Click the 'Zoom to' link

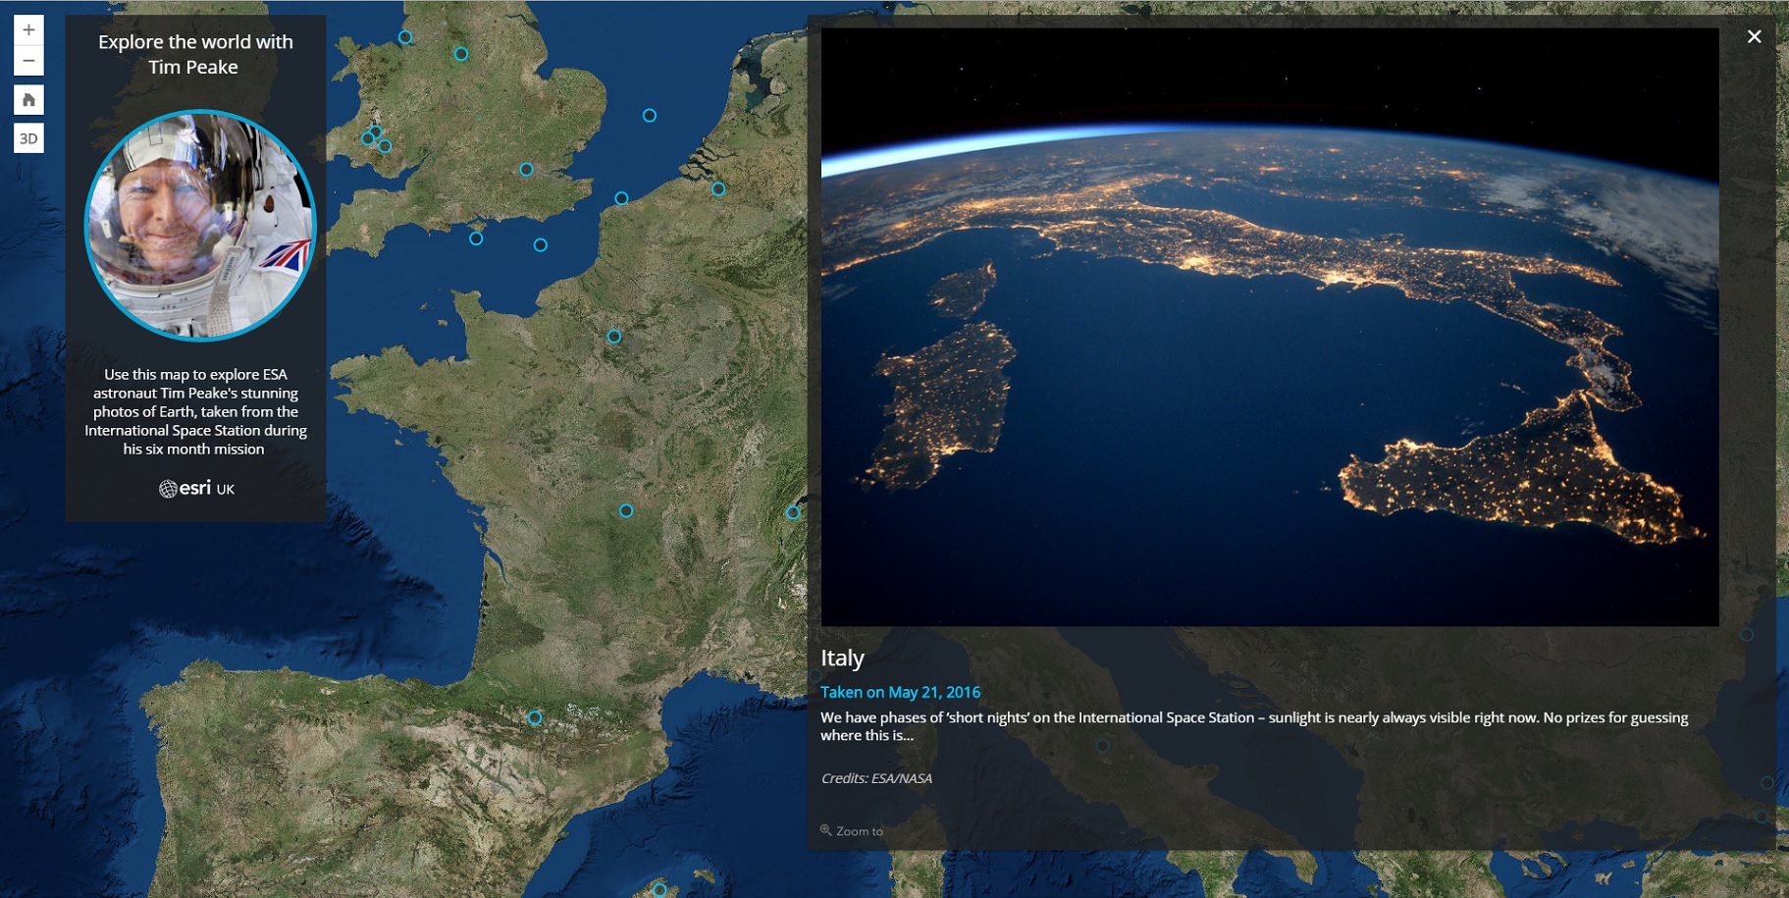click(852, 830)
